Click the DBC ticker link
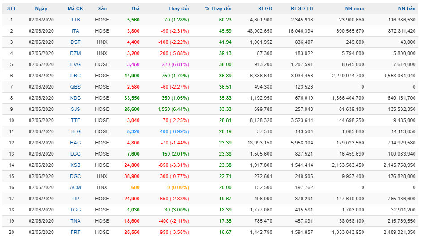 pyautogui.click(x=75, y=76)
